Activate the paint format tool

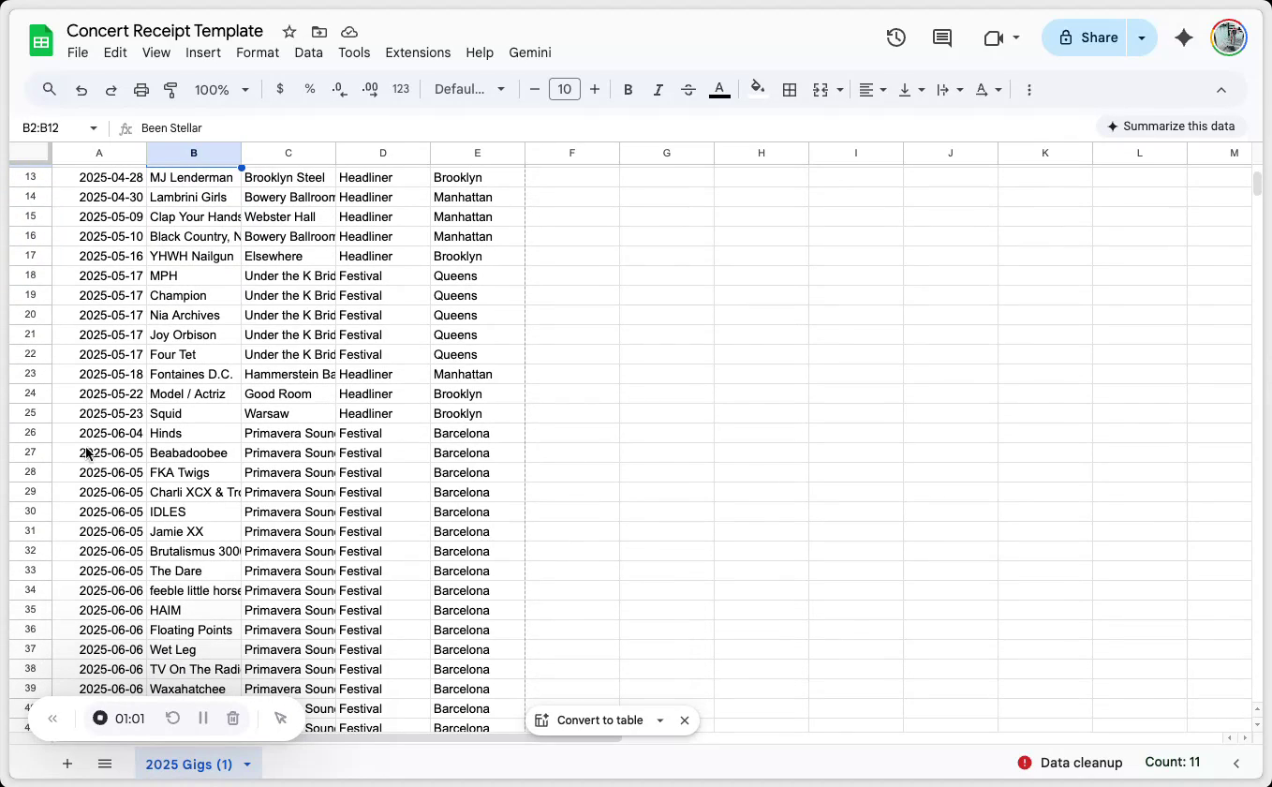(x=170, y=90)
